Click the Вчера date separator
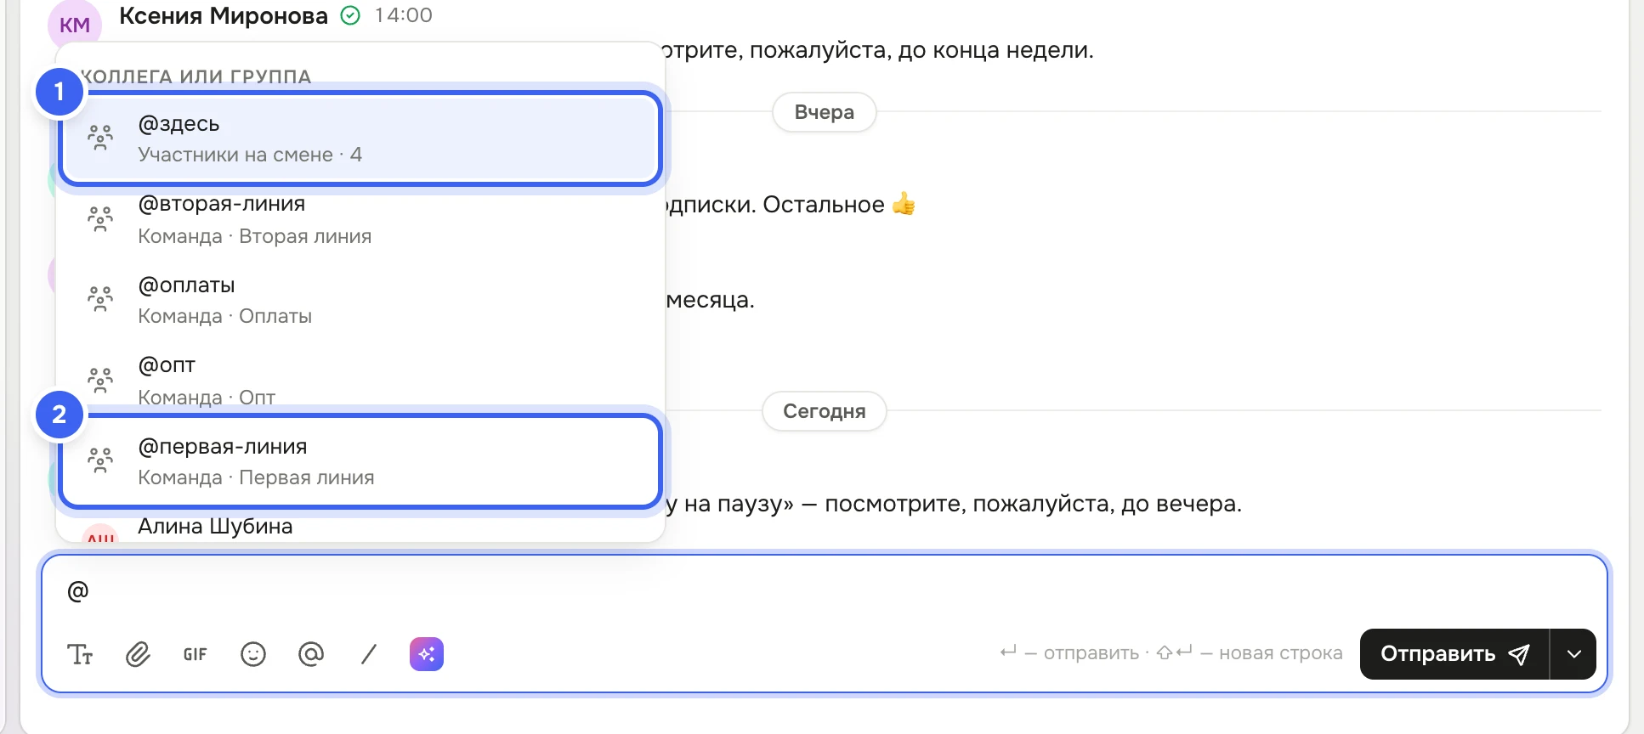1644x734 pixels. (825, 112)
